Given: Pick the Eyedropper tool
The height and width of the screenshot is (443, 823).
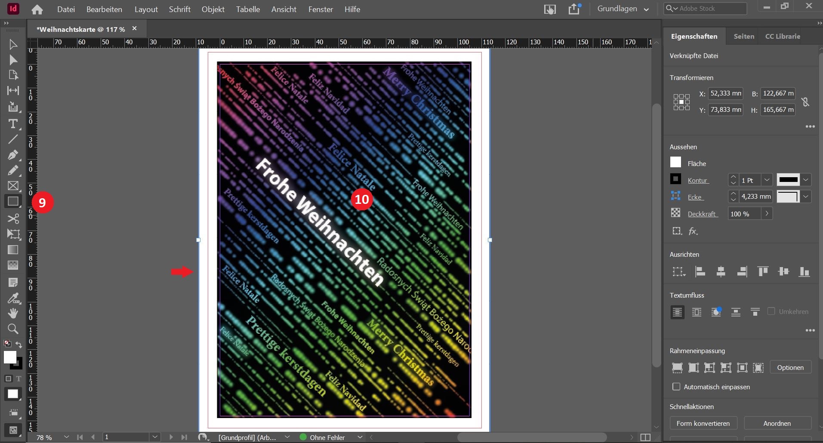Looking at the screenshot, I should pyautogui.click(x=13, y=298).
